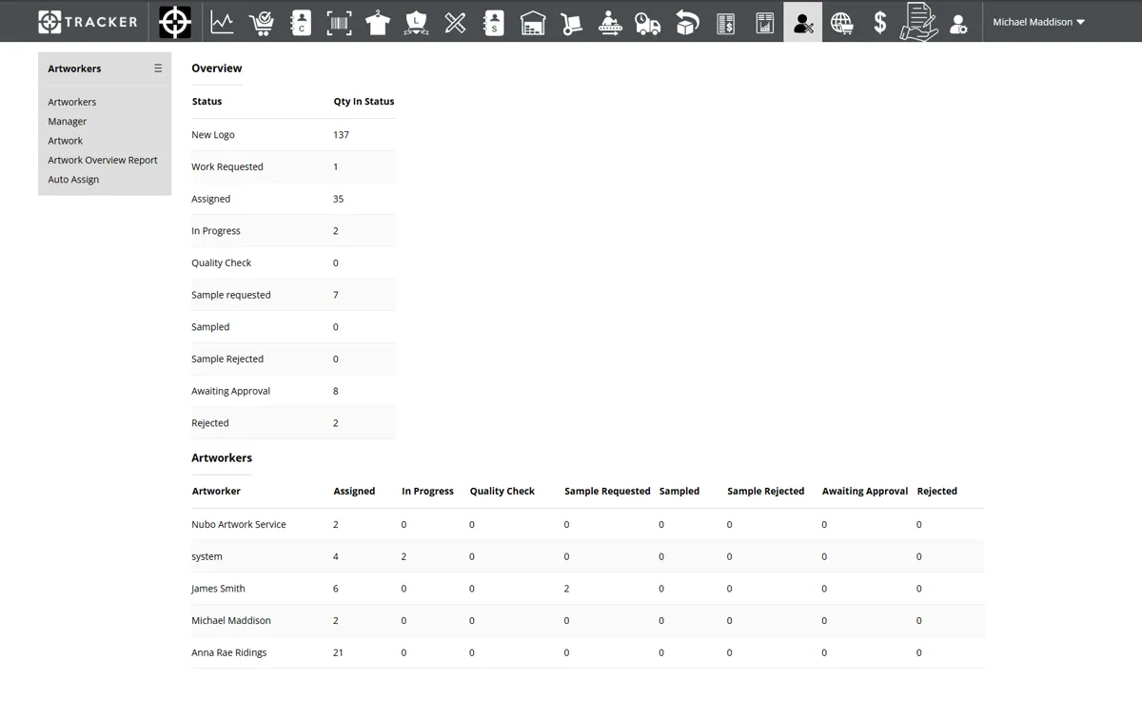This screenshot has height=718, width=1142.
Task: Open the customer address book icon marked C
Action: click(x=301, y=23)
